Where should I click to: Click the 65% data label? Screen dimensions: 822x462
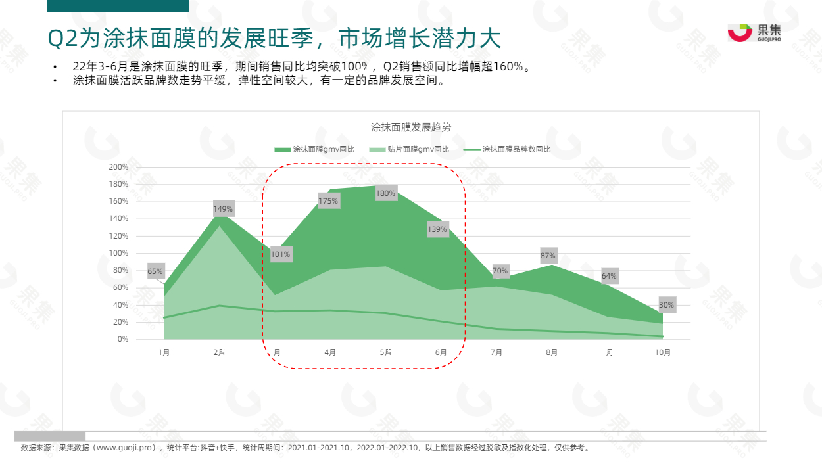(155, 271)
